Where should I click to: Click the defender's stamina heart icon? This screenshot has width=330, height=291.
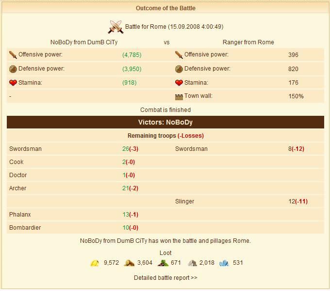click(x=179, y=83)
